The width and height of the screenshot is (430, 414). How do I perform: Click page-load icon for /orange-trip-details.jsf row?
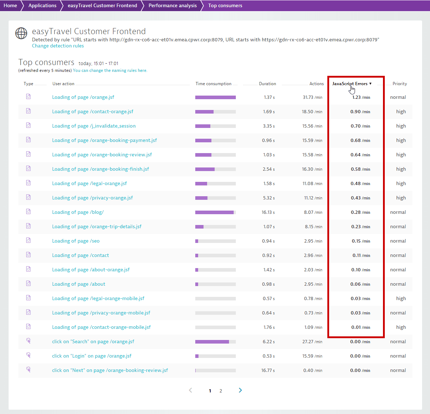(28, 226)
